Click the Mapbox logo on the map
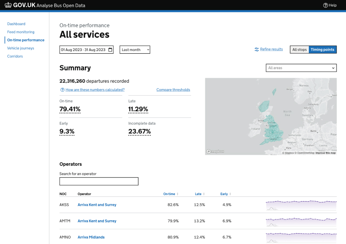This screenshot has height=244, width=346. [x=215, y=151]
